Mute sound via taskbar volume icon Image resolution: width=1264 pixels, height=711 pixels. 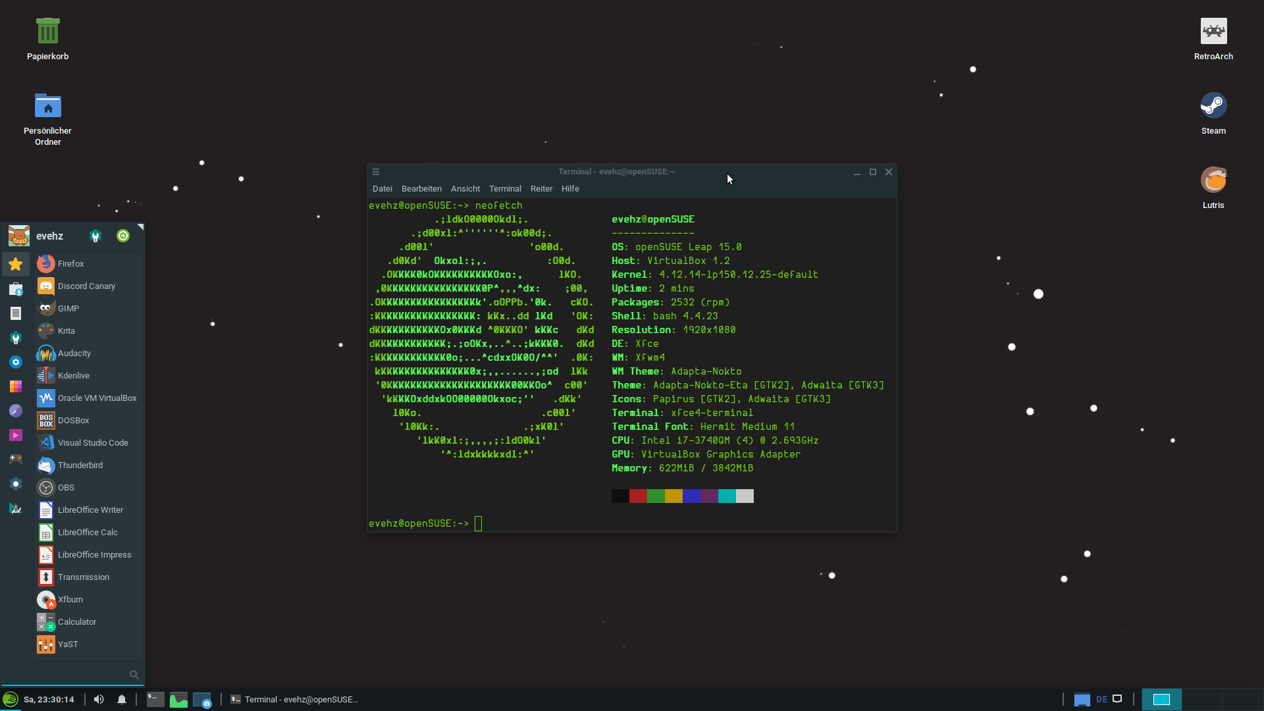(99, 699)
